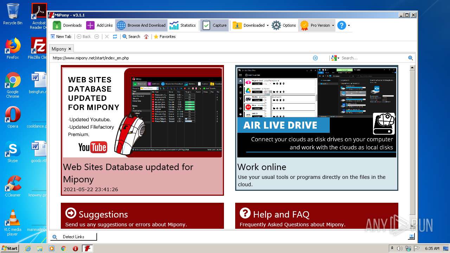
Task: Open FileZilla Client desktop shortcut
Action: pos(38,48)
